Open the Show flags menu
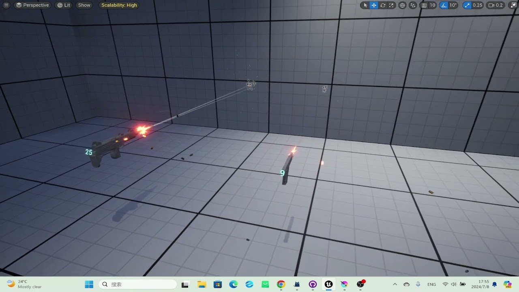The width and height of the screenshot is (519, 292). 84,5
